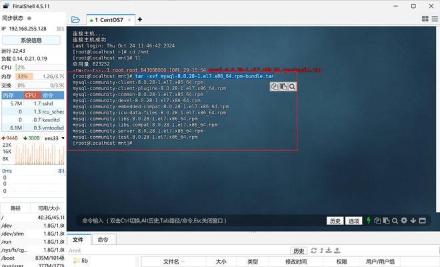This screenshot has width=440, height=267.
Task: Click the 交换 0% usage bar
Action: tap(40, 85)
